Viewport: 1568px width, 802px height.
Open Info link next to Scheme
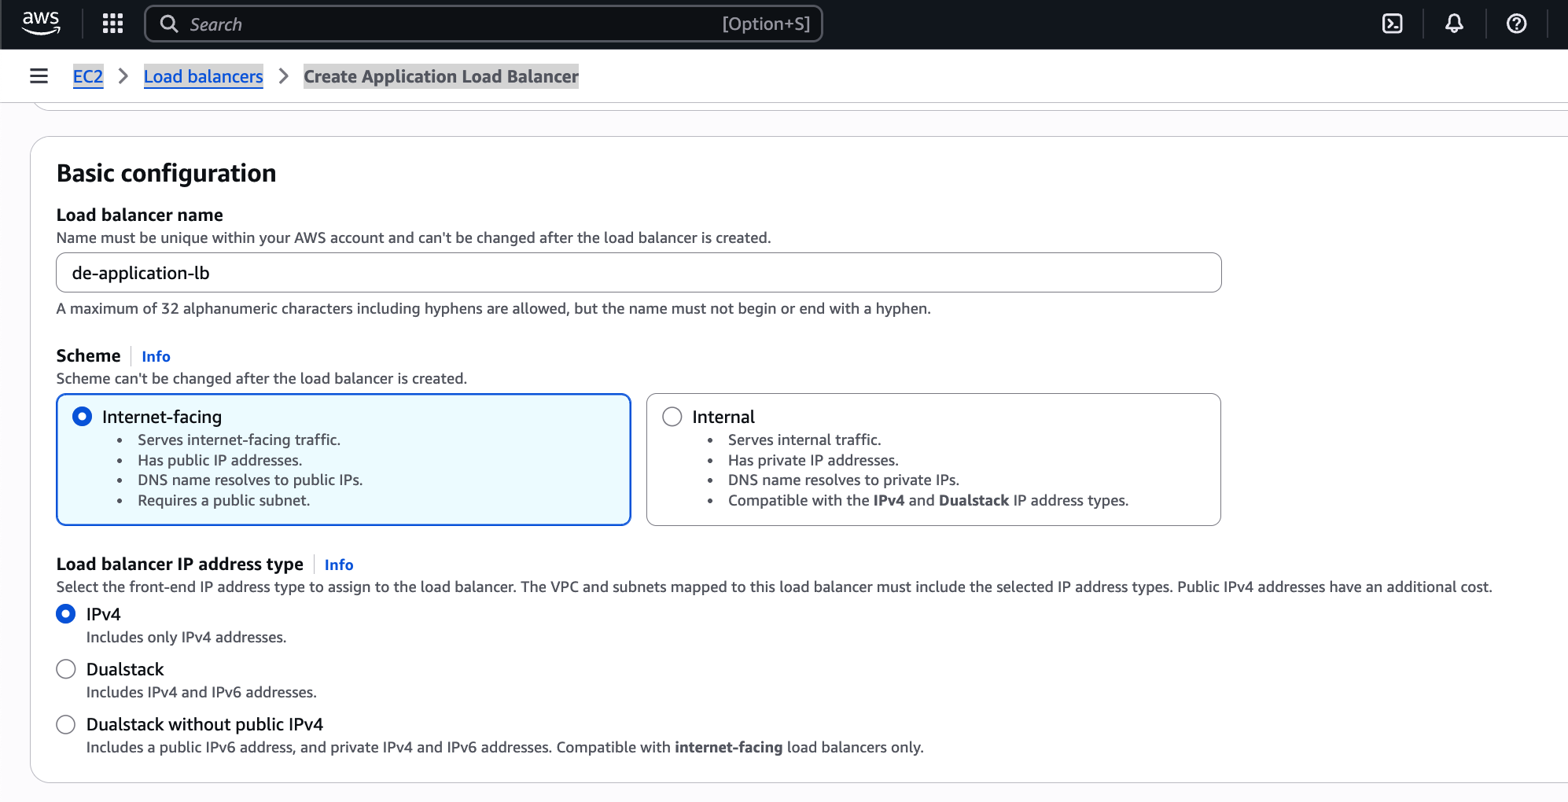156,356
